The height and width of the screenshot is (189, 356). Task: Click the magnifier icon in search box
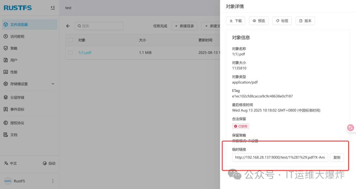79,26
